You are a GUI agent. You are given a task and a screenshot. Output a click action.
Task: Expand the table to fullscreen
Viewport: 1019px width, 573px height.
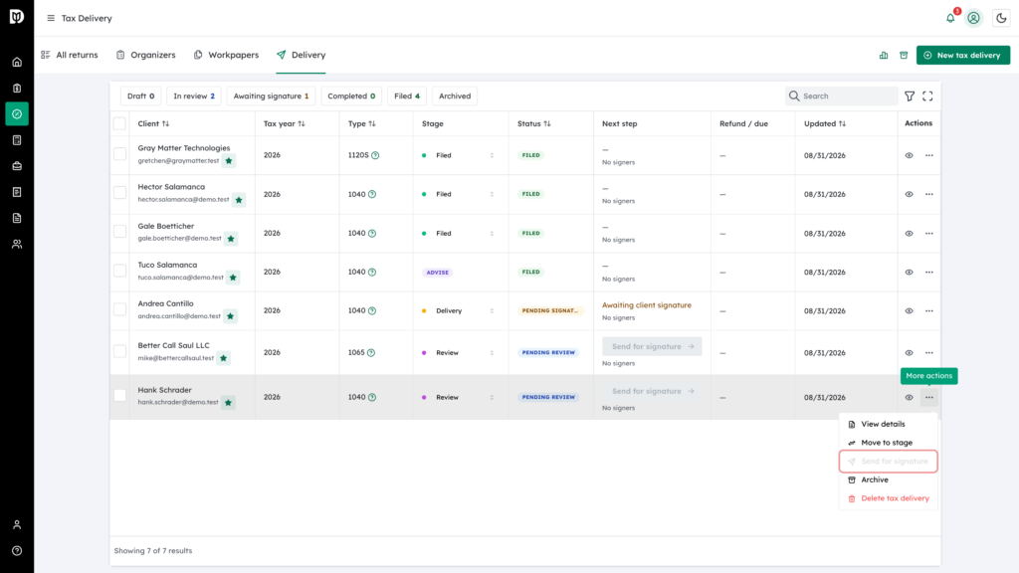coord(928,96)
